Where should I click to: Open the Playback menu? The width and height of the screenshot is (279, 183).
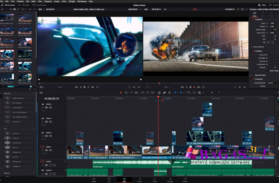pyautogui.click(x=48, y=1)
